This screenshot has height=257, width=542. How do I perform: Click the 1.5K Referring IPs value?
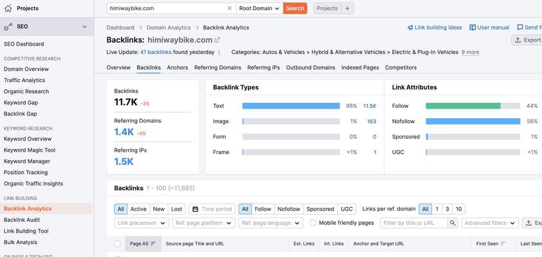click(x=123, y=162)
